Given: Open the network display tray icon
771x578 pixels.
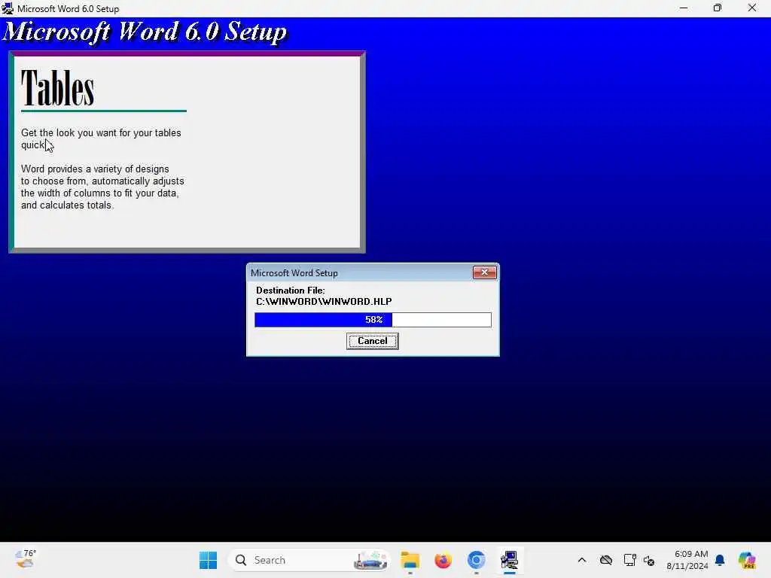Looking at the screenshot, I should pos(630,560).
